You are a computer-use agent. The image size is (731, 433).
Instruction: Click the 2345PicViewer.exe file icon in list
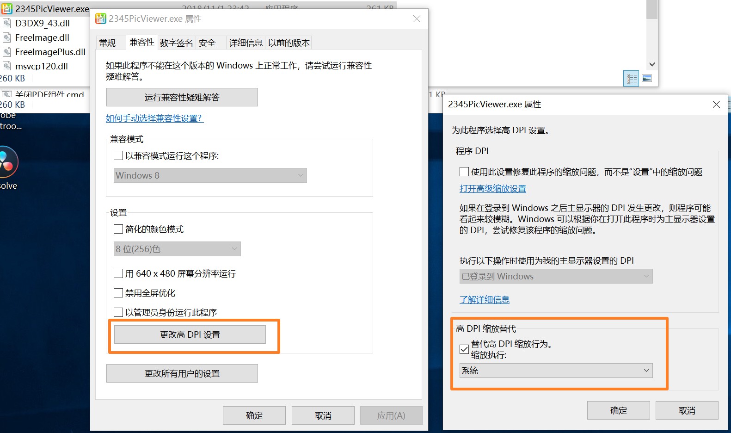click(7, 9)
